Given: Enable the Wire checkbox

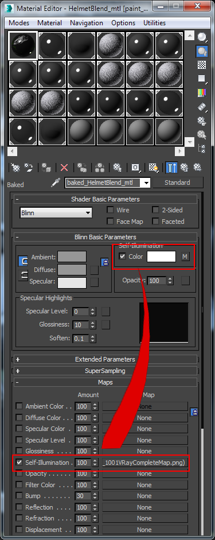Looking at the screenshot, I should 111,209.
